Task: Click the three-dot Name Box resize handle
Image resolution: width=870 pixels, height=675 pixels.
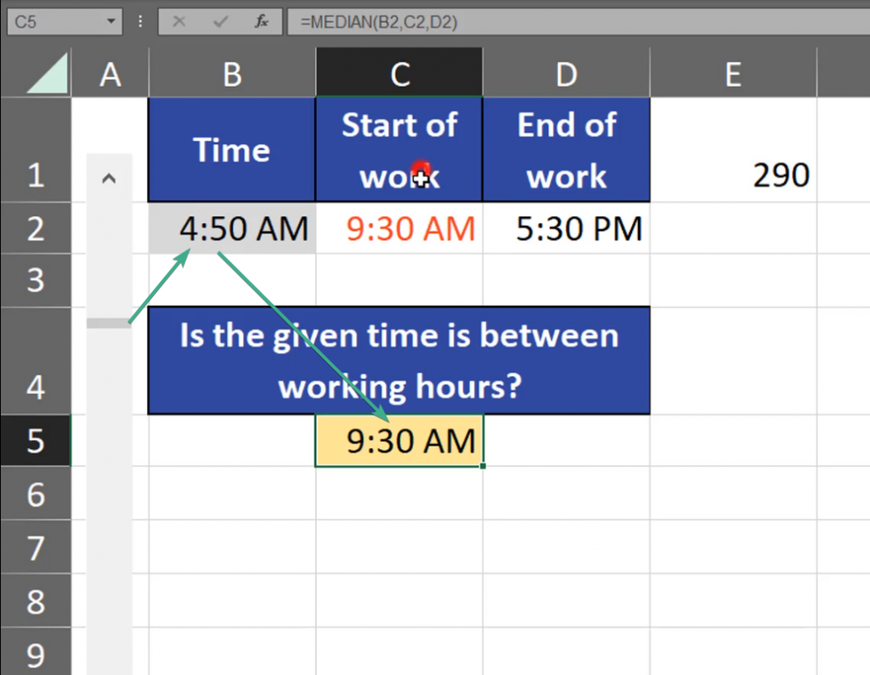Action: [140, 21]
